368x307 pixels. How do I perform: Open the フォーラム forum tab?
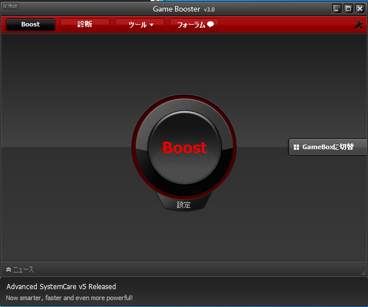point(194,24)
